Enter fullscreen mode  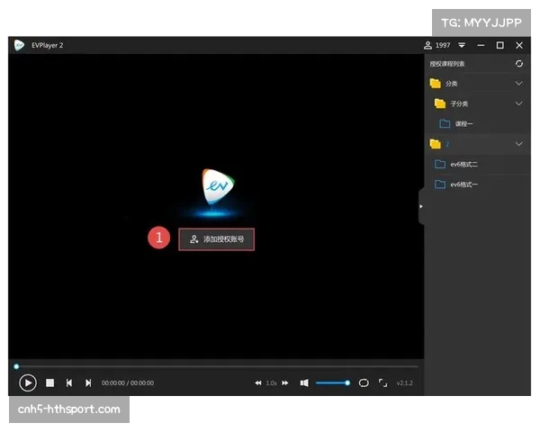(382, 382)
